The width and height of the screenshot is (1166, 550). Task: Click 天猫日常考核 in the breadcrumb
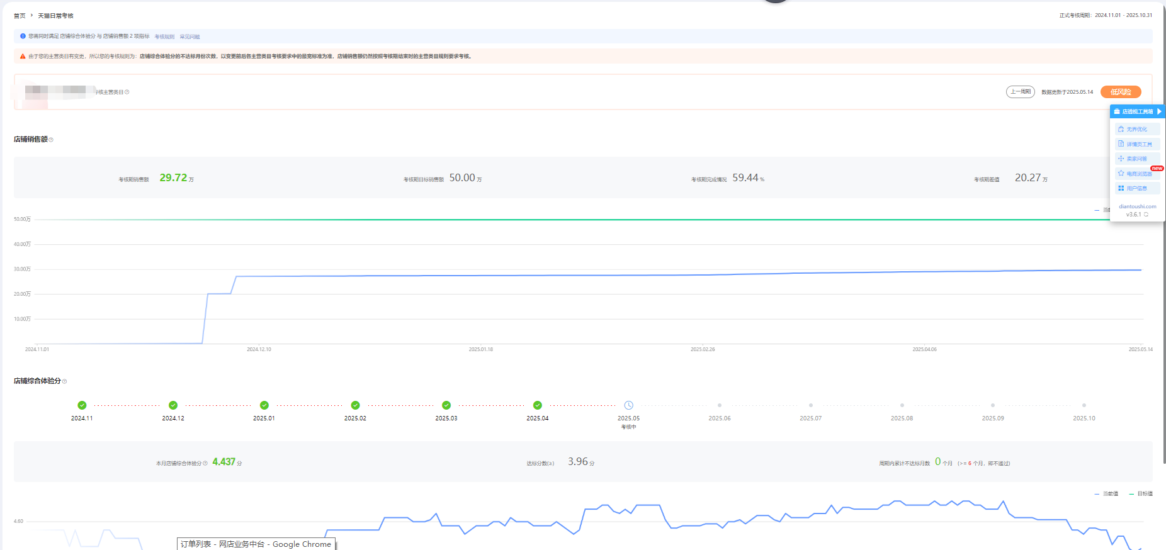click(x=55, y=16)
